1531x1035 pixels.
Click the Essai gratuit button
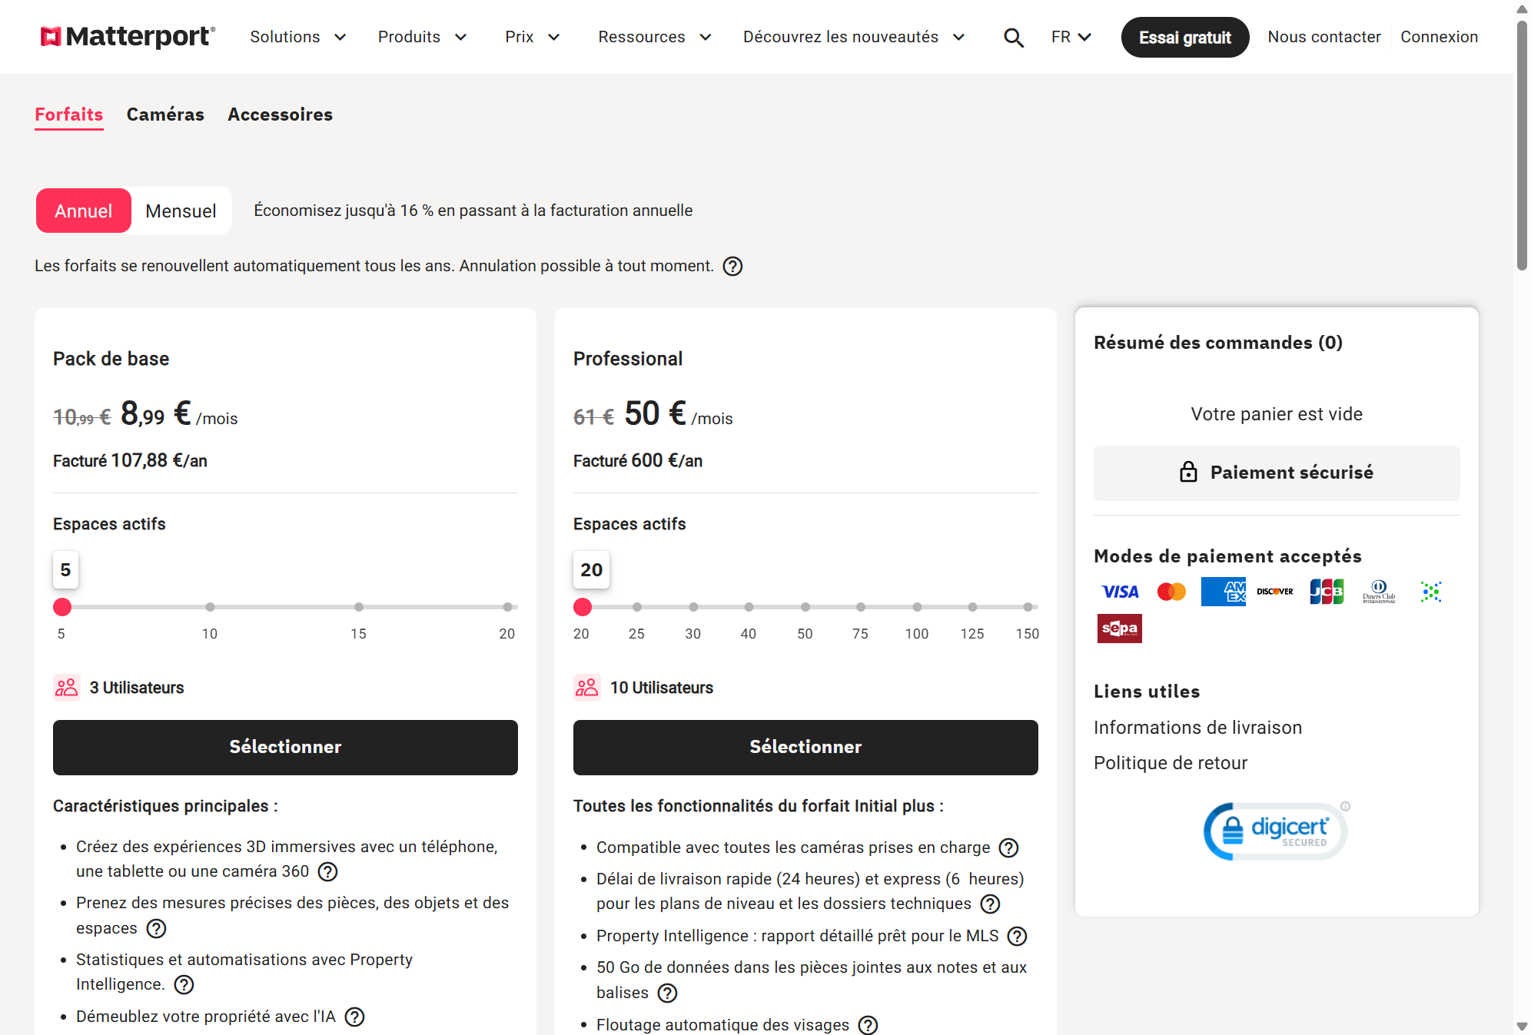(x=1185, y=37)
